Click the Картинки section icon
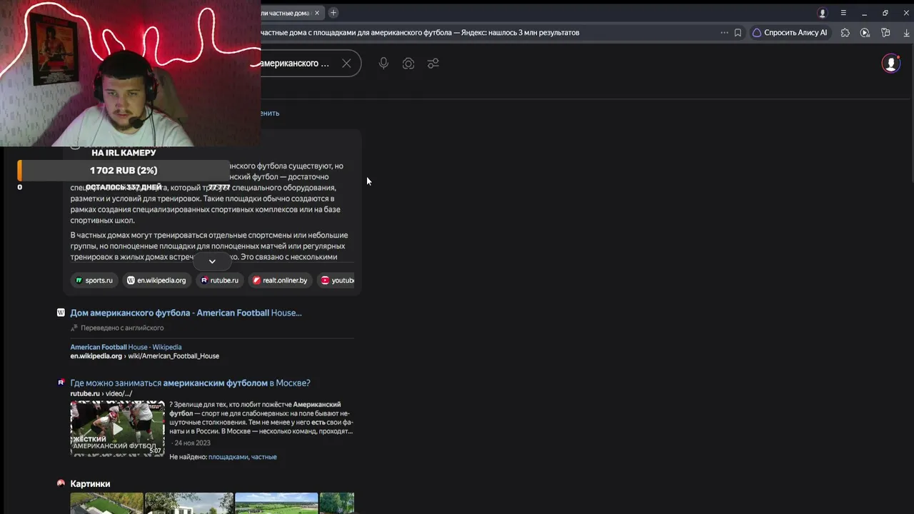The image size is (914, 514). 61,483
